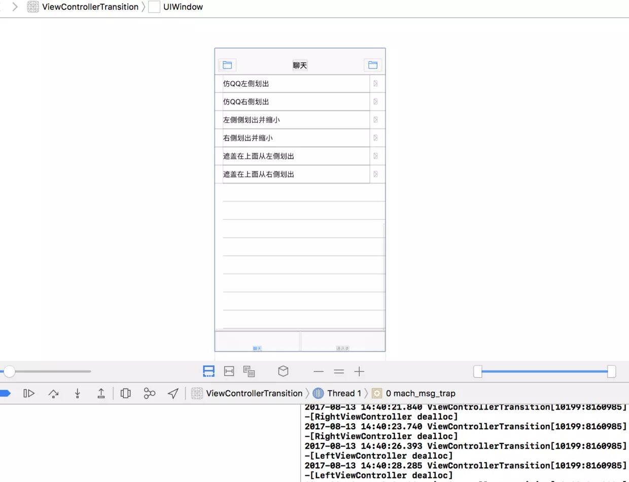Click the view spacing slider knob
The width and height of the screenshot is (629, 482).
[9, 372]
